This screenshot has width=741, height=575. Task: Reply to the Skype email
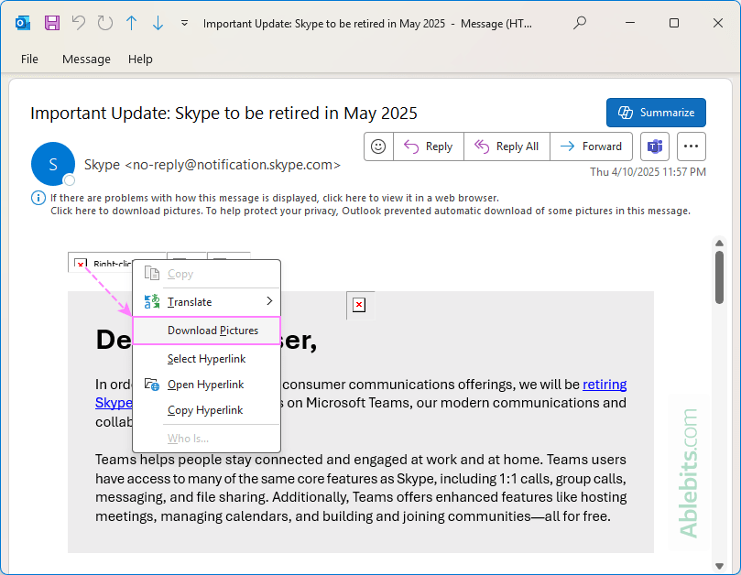pos(428,146)
